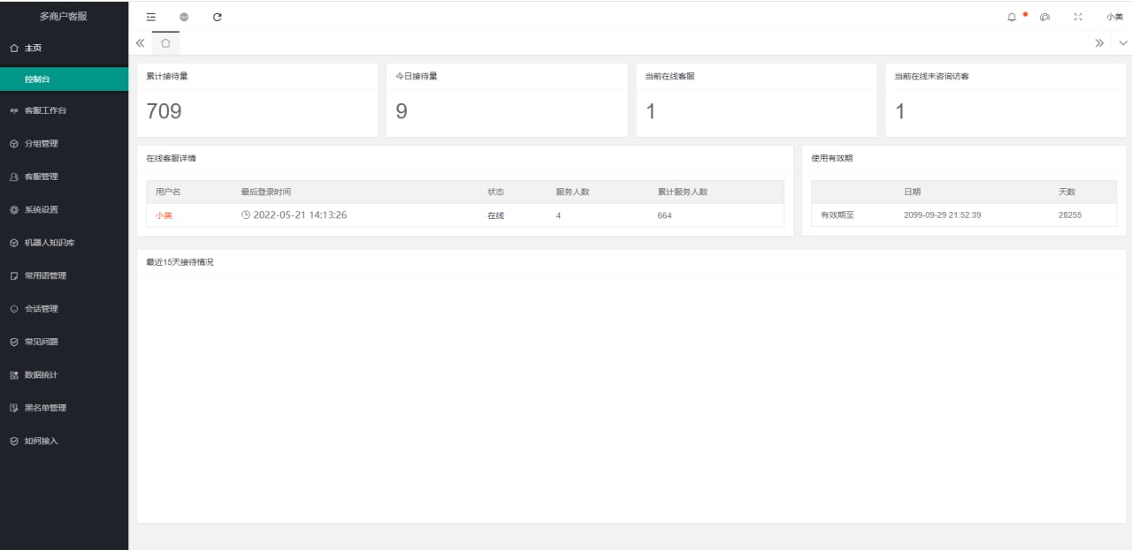Open 黑名单管理 from the sidebar
1132x550 pixels.
click(45, 408)
